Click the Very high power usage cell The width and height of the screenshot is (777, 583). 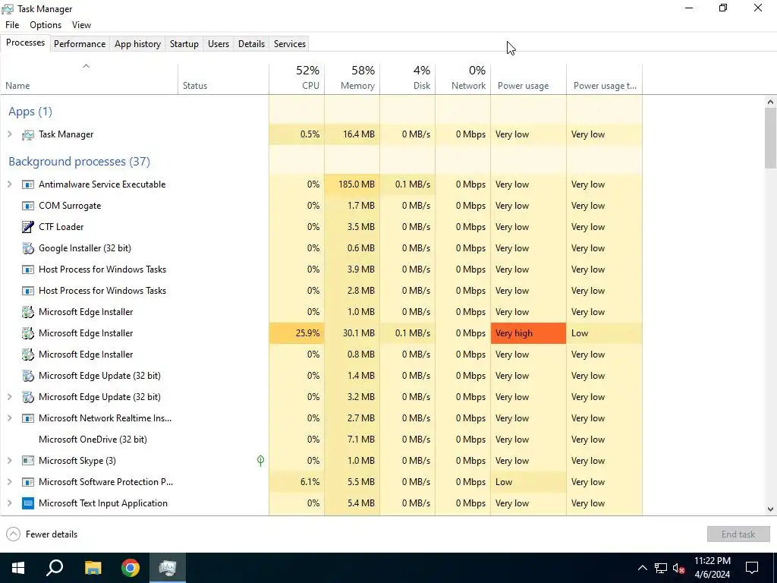[528, 333]
